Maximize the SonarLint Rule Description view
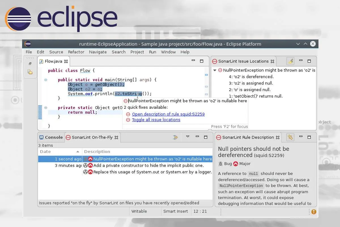340x227 pixels. tap(309, 137)
